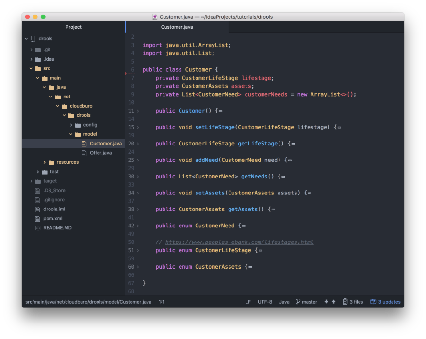Click the Java grammar selector in status bar
The image size is (426, 339).
click(284, 302)
